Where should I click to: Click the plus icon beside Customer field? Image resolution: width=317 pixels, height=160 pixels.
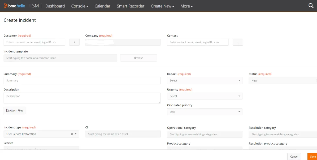(x=75, y=42)
